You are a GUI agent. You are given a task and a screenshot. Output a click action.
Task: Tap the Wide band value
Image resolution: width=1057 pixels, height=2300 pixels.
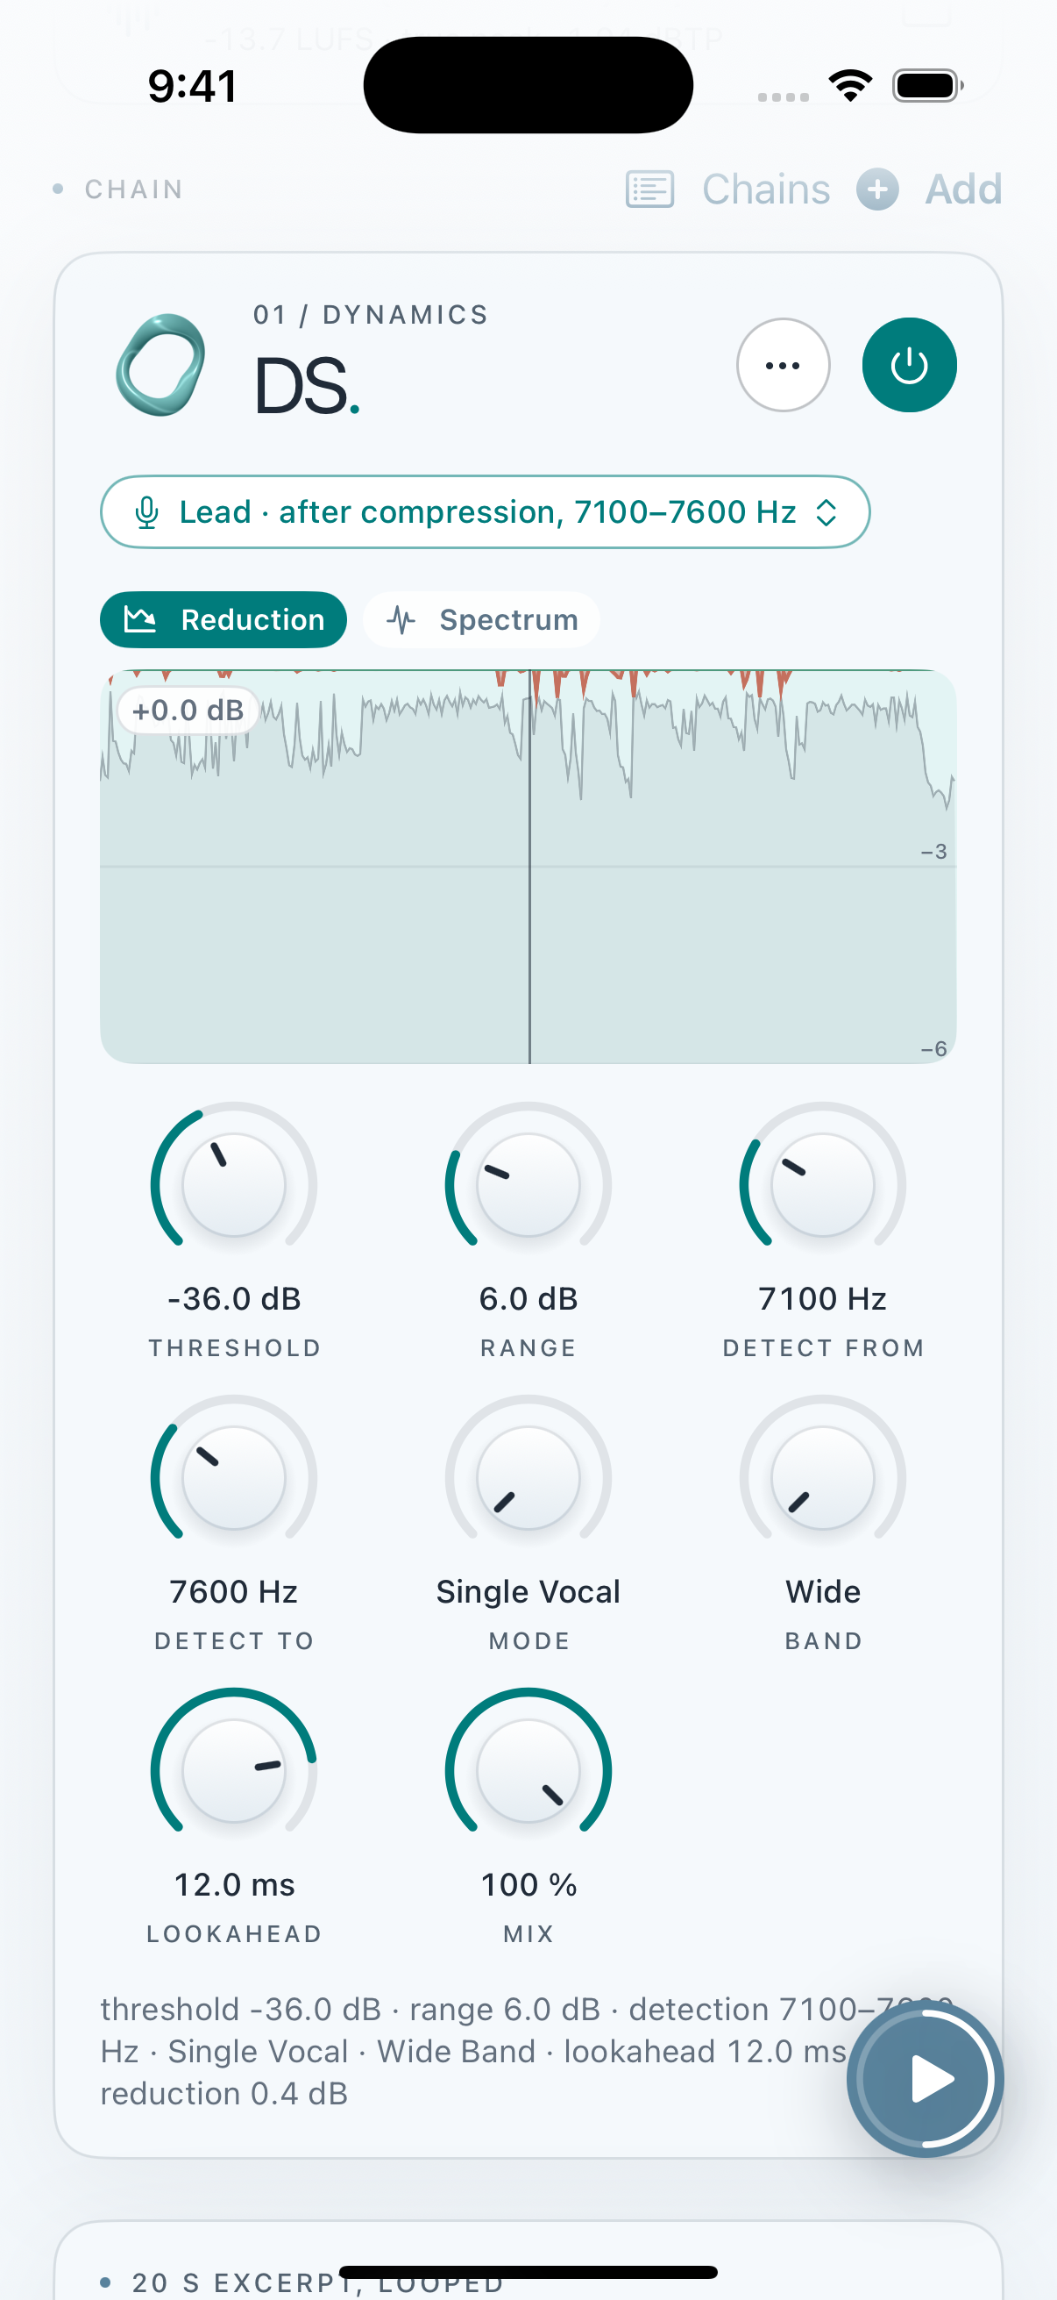[x=823, y=1591]
